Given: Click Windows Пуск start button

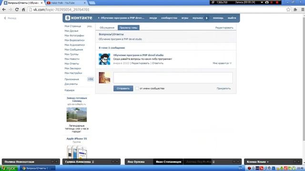Looking at the screenshot, I should click(9, 168).
